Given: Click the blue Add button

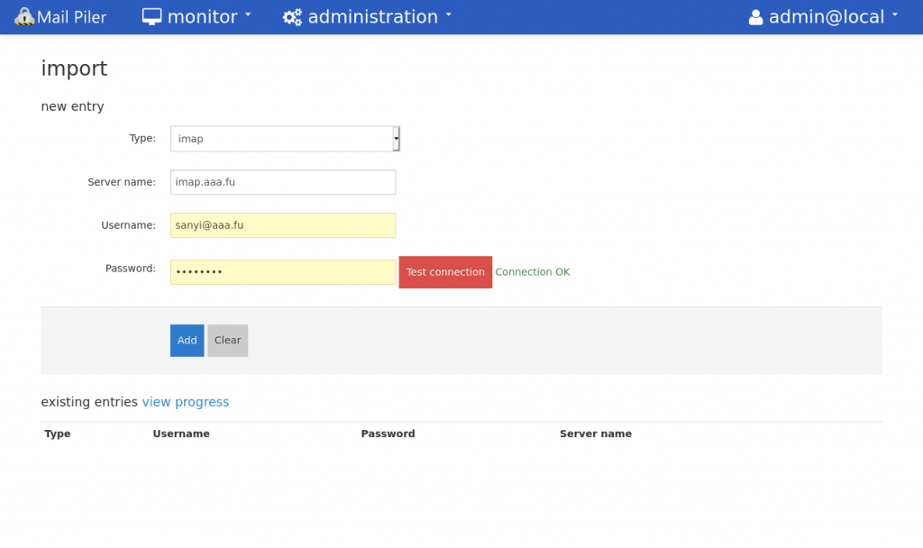Looking at the screenshot, I should point(187,340).
